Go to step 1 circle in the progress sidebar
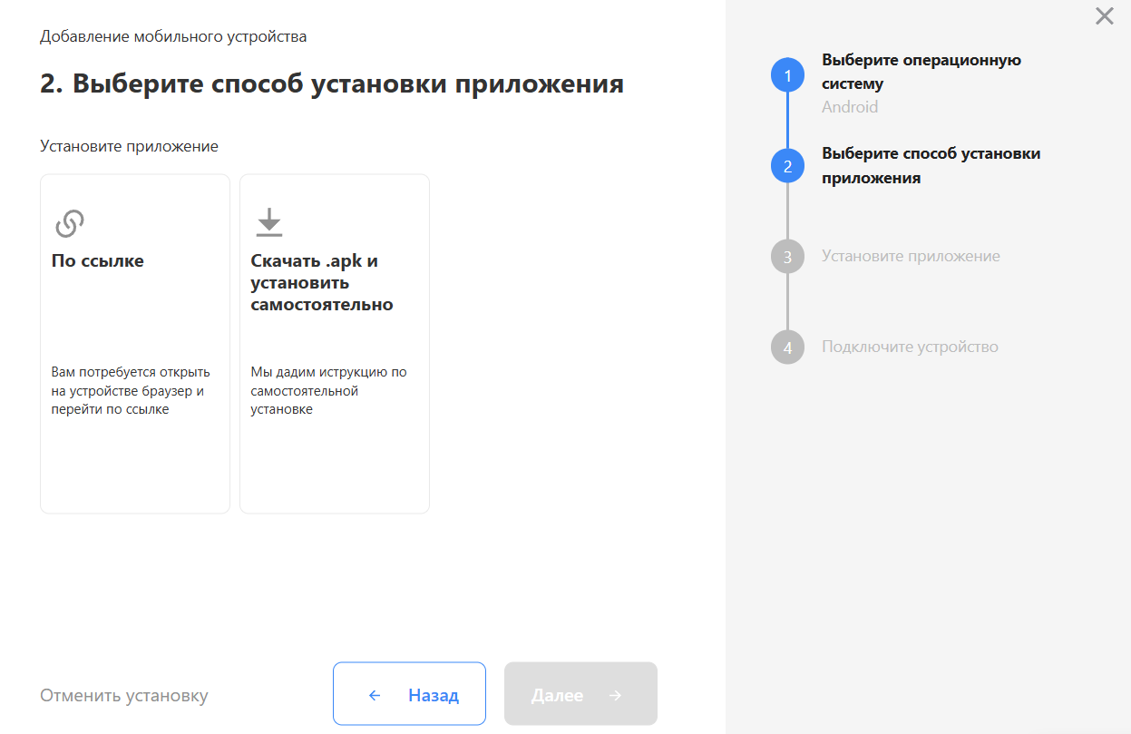1131x734 pixels. 787,75
